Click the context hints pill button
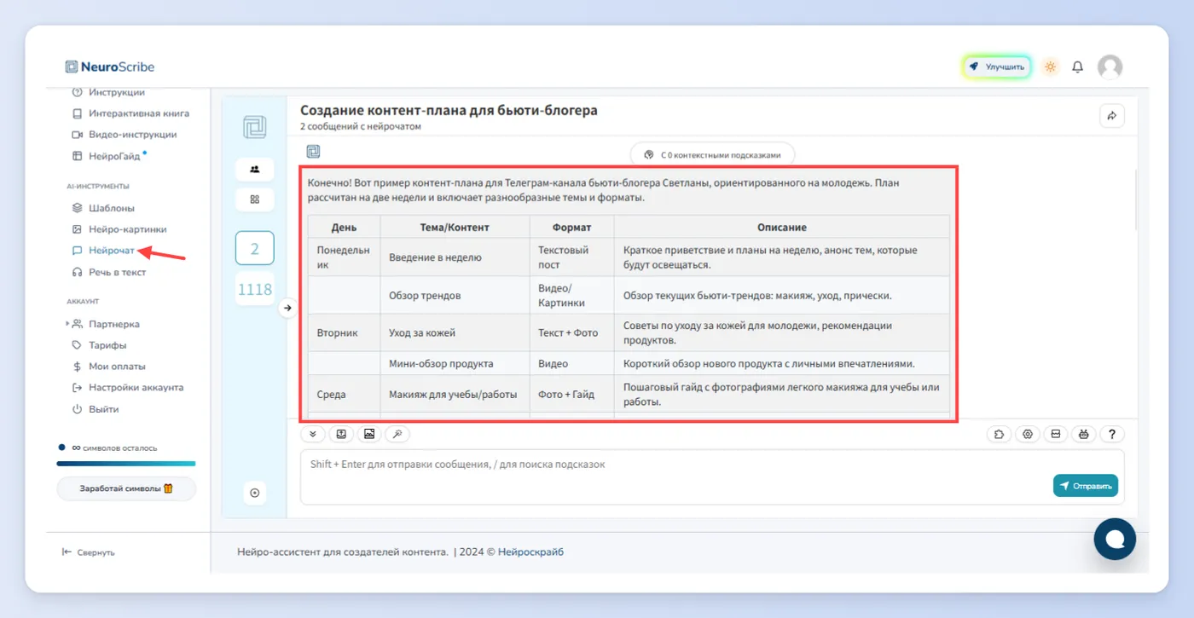1194x618 pixels. [x=712, y=155]
